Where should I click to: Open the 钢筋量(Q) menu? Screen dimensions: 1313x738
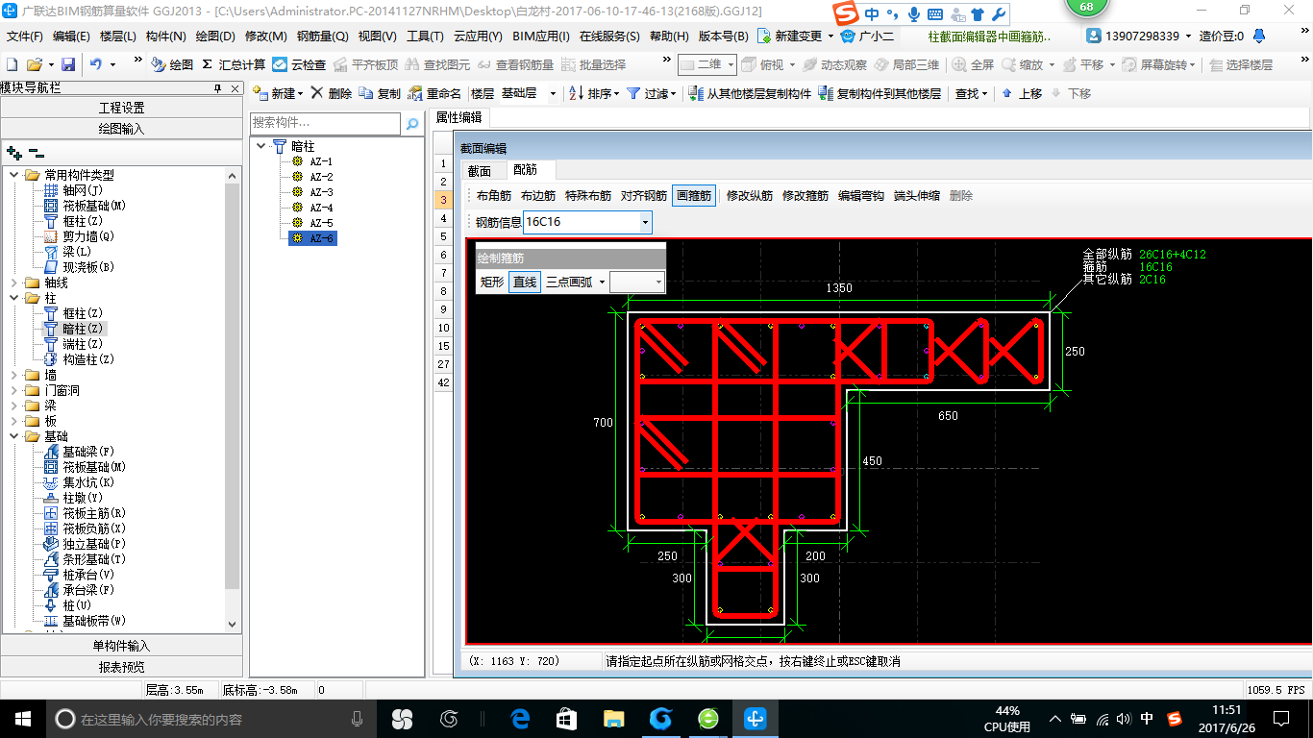pyautogui.click(x=323, y=37)
